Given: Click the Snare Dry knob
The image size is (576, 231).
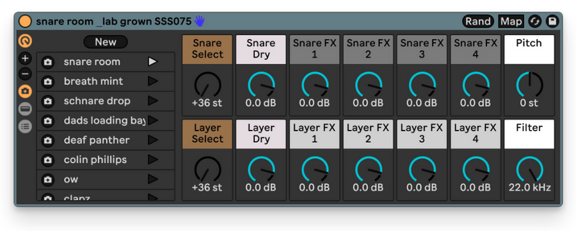Looking at the screenshot, I should [x=261, y=85].
